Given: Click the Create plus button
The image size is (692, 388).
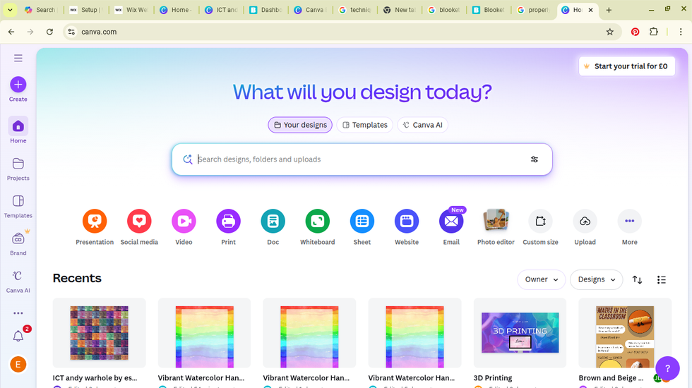Looking at the screenshot, I should click(x=18, y=84).
